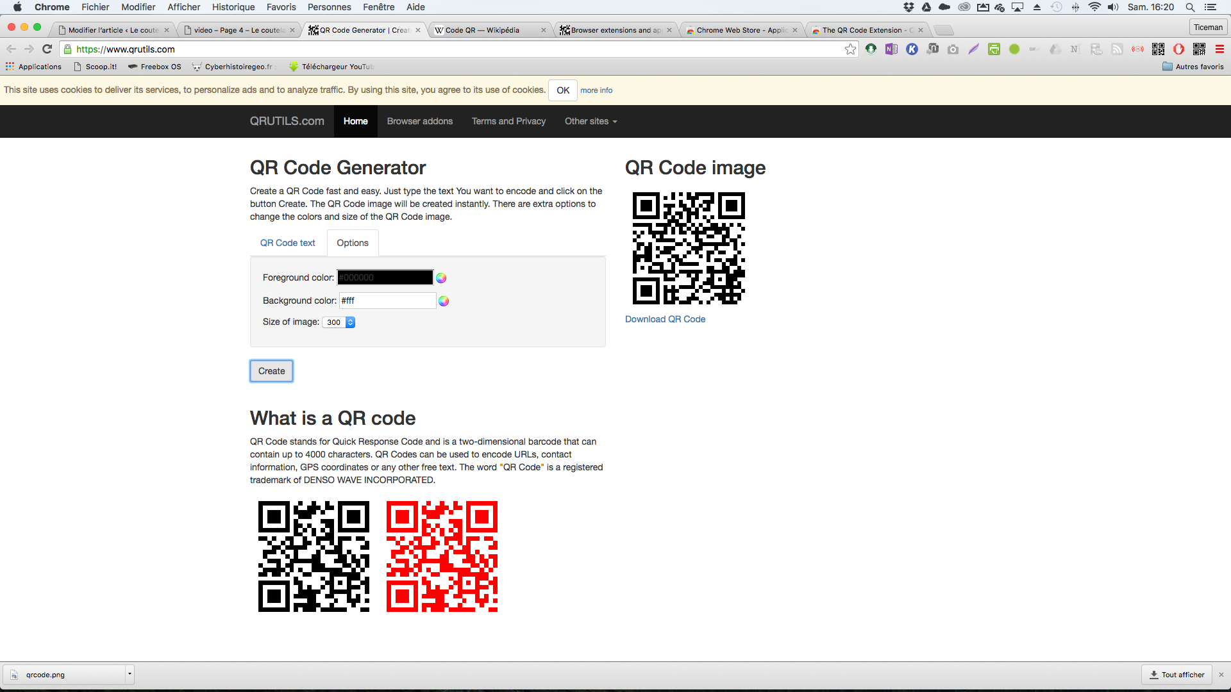Switch to the Chrome Web Store tab
1231x692 pixels.
click(742, 30)
